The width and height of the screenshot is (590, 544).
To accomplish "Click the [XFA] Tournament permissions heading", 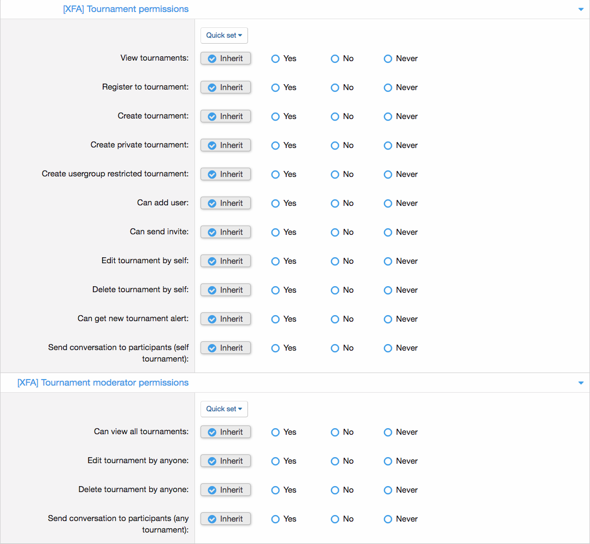I will point(126,9).
